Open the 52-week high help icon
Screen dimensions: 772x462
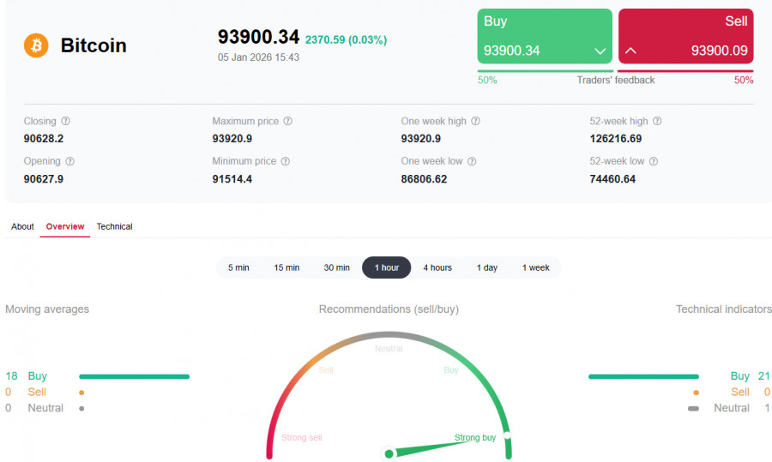pyautogui.click(x=657, y=121)
